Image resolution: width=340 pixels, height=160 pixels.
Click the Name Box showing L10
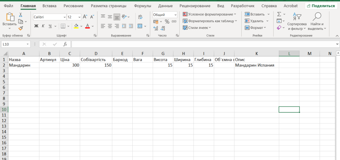pyautogui.click(x=16, y=44)
